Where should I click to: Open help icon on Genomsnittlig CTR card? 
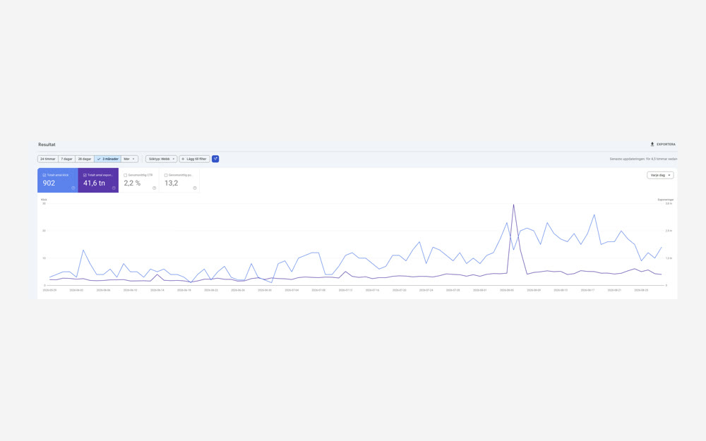[154, 188]
